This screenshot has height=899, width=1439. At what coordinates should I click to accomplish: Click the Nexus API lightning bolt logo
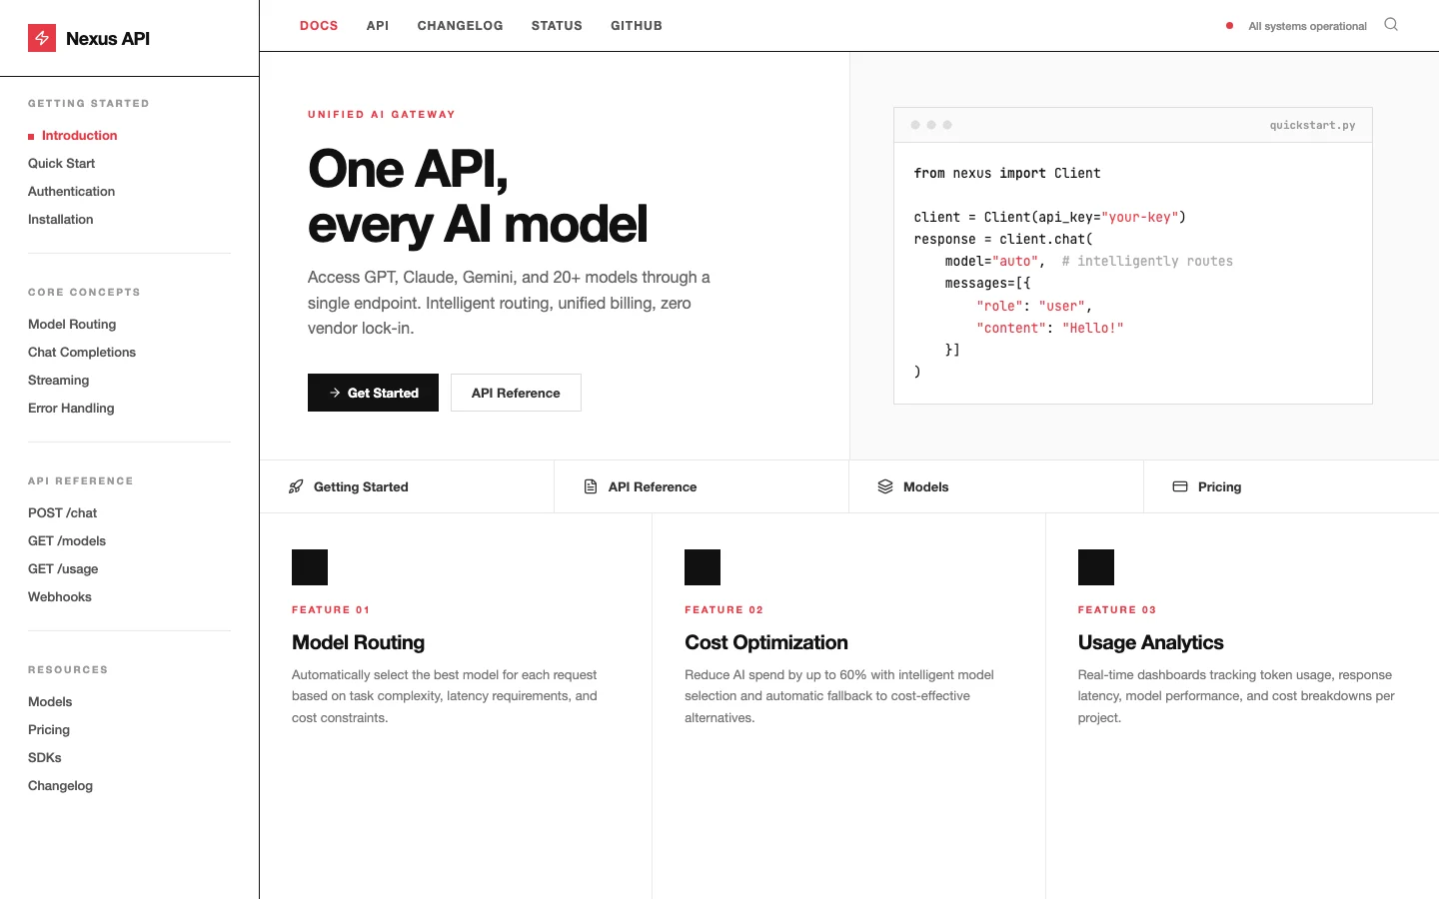(x=42, y=38)
